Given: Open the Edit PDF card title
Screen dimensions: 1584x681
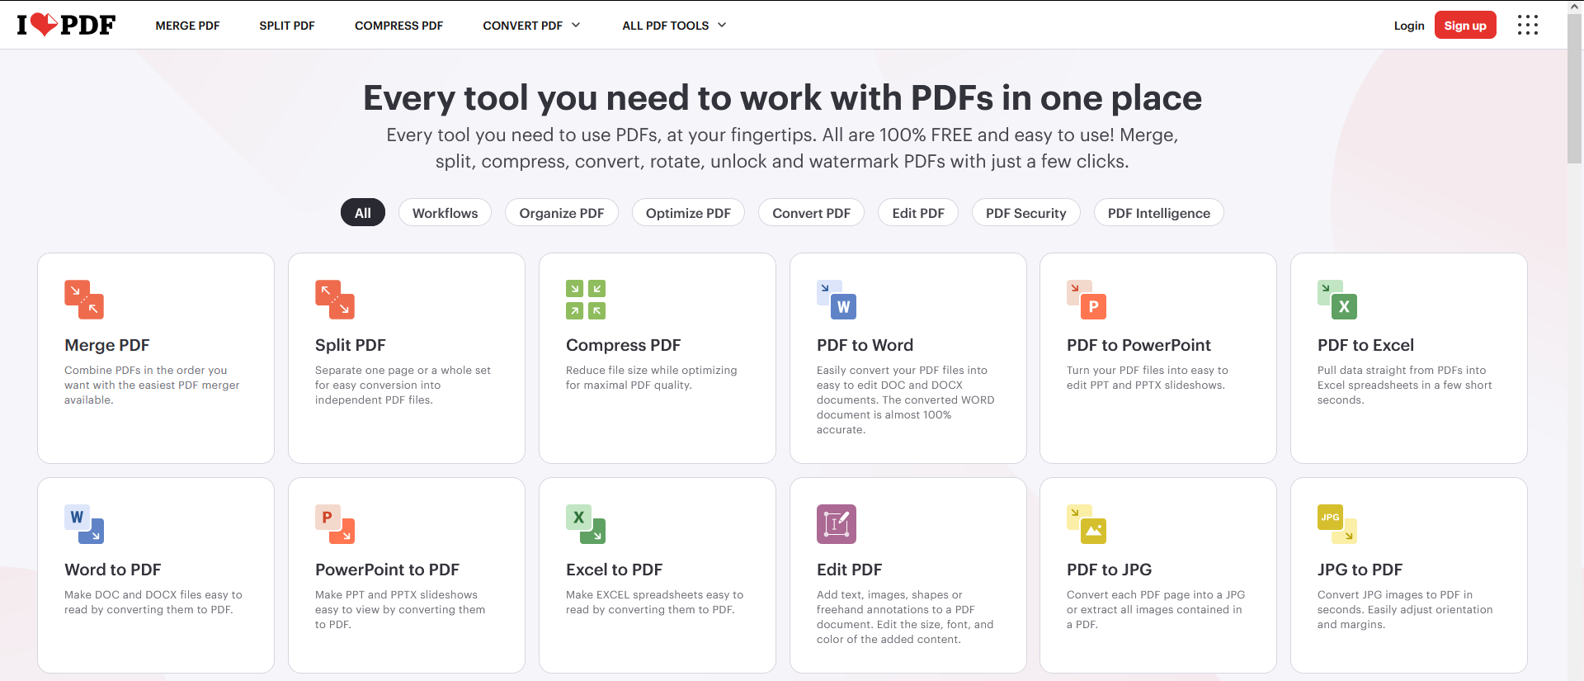Looking at the screenshot, I should click(849, 570).
